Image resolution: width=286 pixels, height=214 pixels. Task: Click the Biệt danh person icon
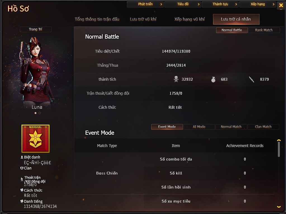(22, 157)
